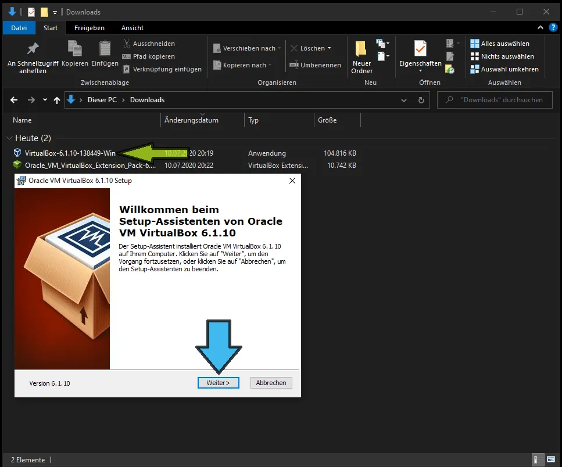Minimize the ribbon with the caret icon
562x467 pixels.
[x=540, y=27]
